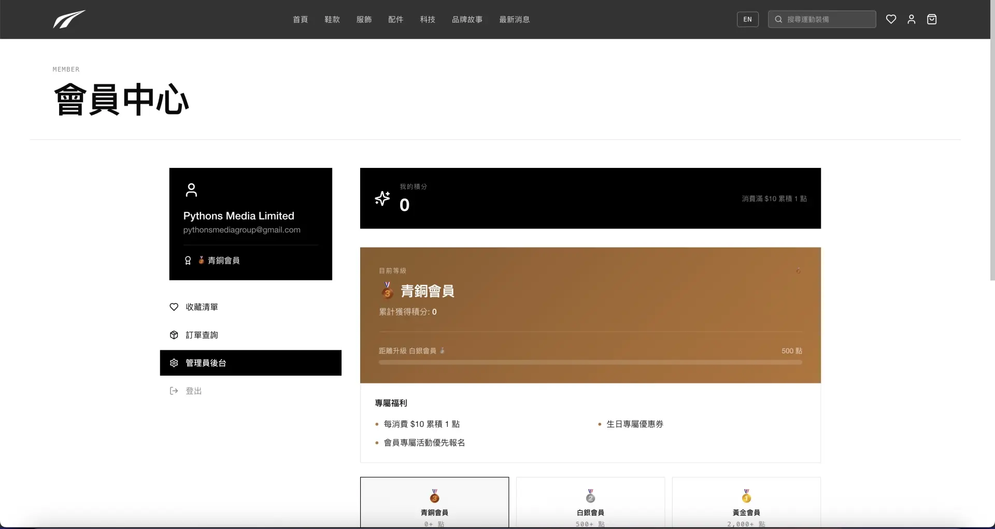Open 首頁 in the top navigation
Screen dimensions: 995x529
click(300, 19)
